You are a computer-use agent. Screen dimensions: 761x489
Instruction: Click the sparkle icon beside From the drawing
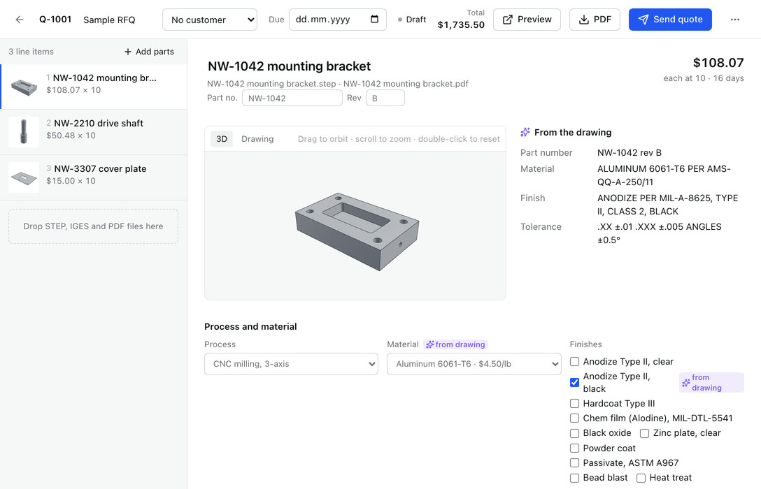click(x=525, y=132)
